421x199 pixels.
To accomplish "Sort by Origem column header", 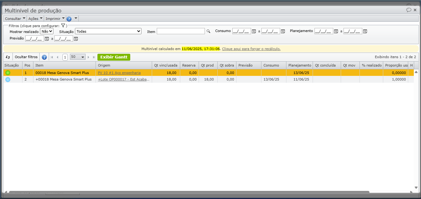I will point(124,65).
